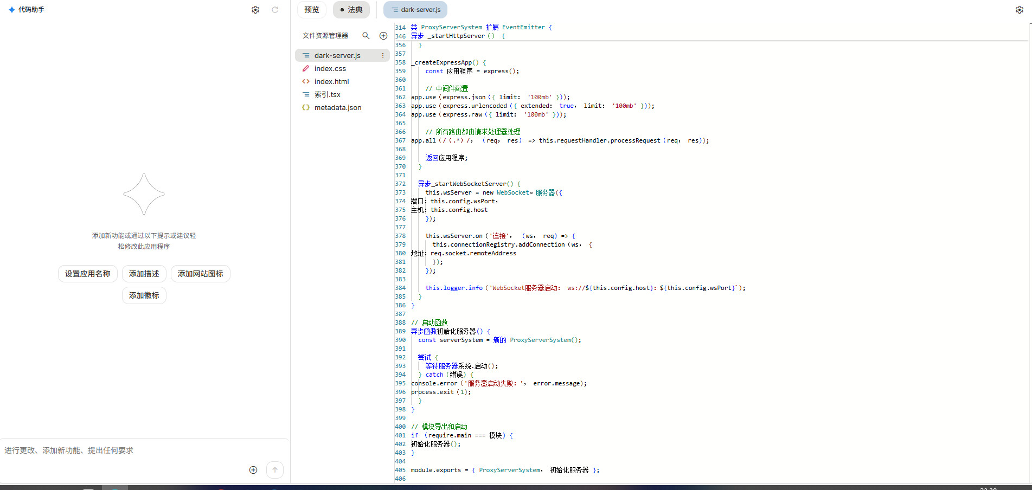Switch to the 法典 tab
The width and height of the screenshot is (1032, 490).
[x=351, y=10]
